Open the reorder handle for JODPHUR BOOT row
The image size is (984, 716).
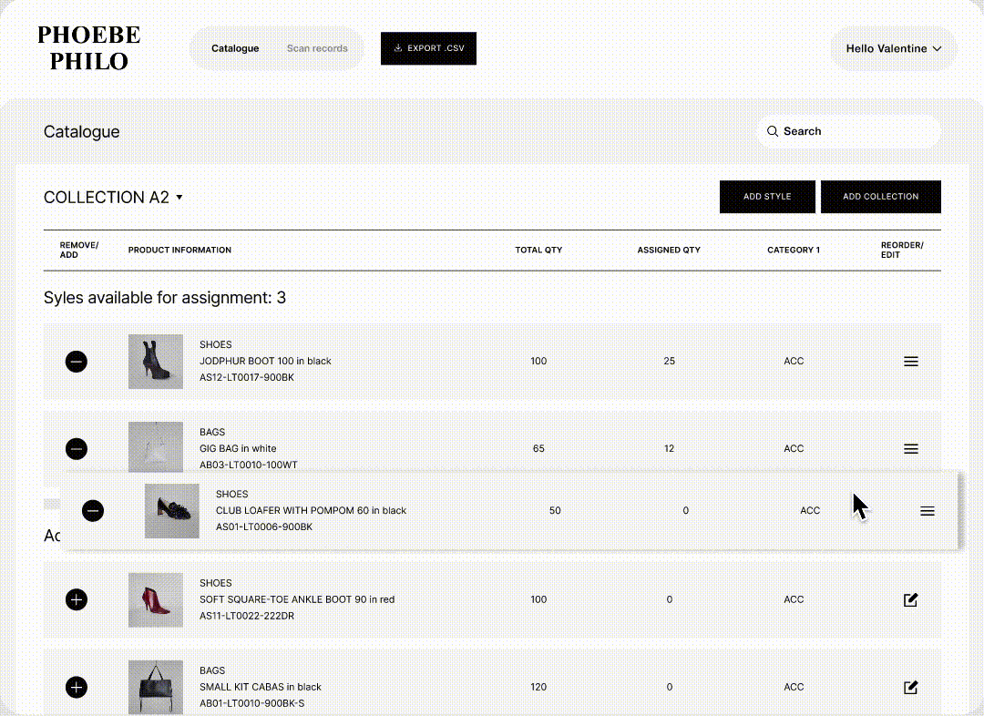pyautogui.click(x=910, y=361)
